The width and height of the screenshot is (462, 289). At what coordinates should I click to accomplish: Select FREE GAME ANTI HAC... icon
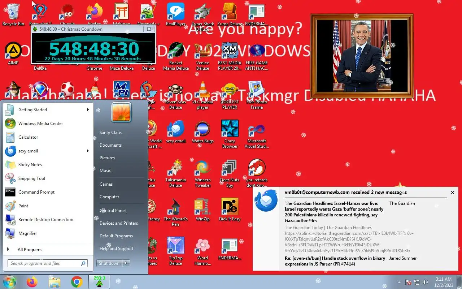pos(257,56)
